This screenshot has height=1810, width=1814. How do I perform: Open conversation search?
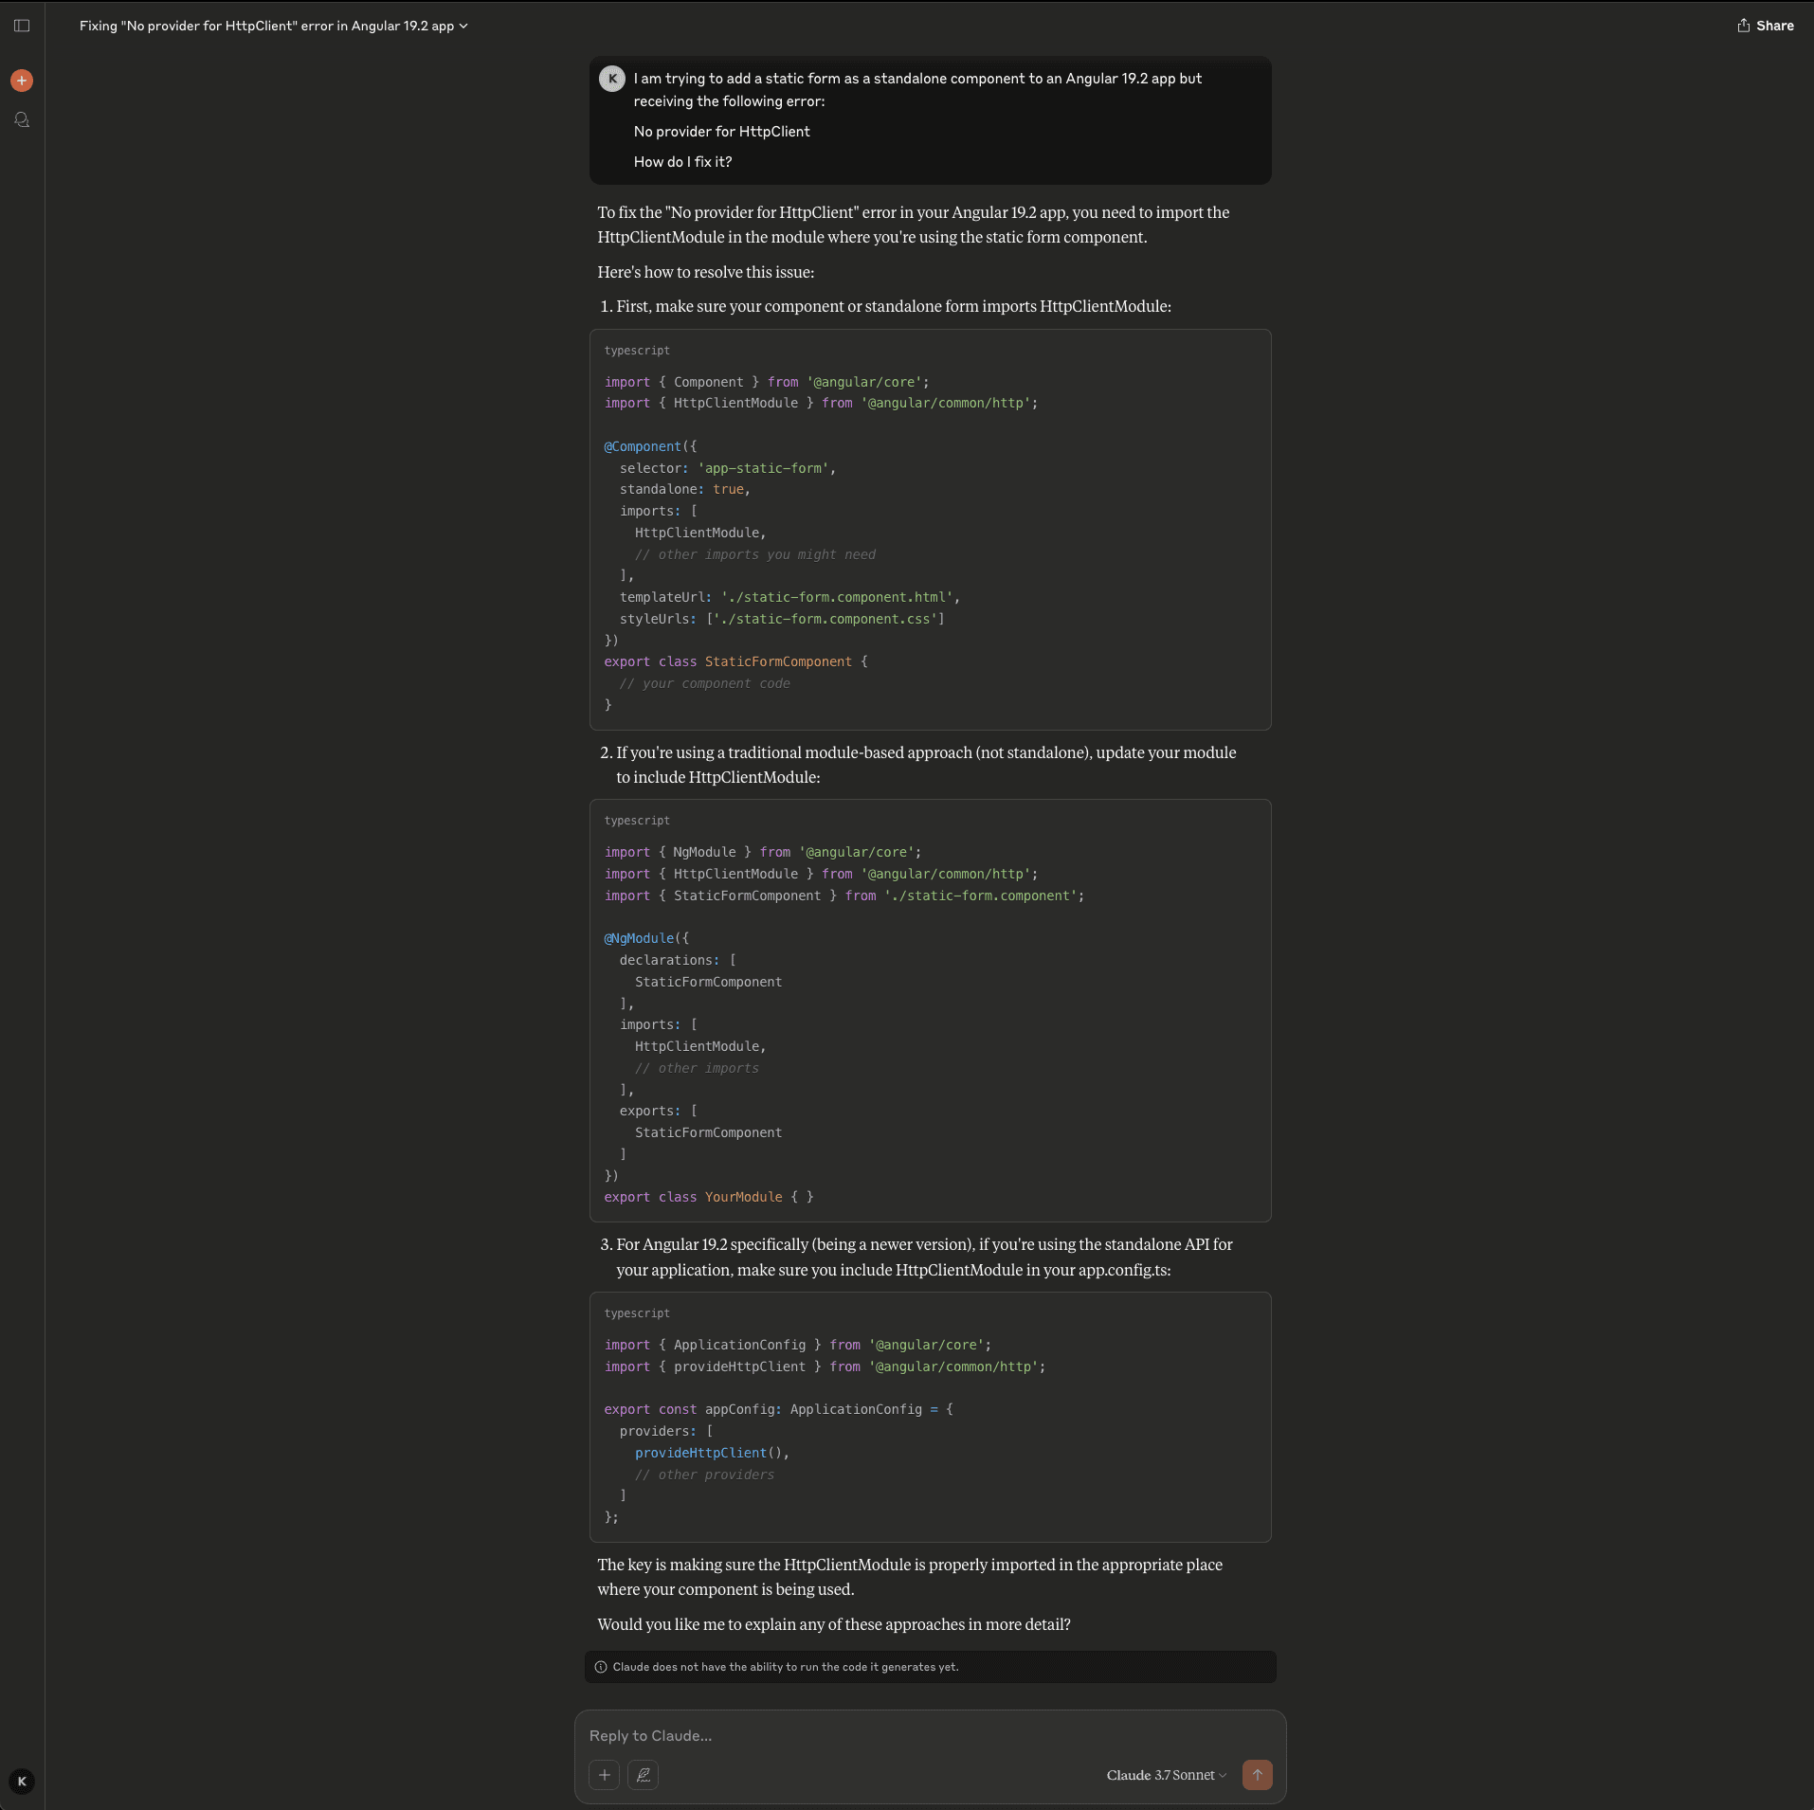click(x=21, y=120)
